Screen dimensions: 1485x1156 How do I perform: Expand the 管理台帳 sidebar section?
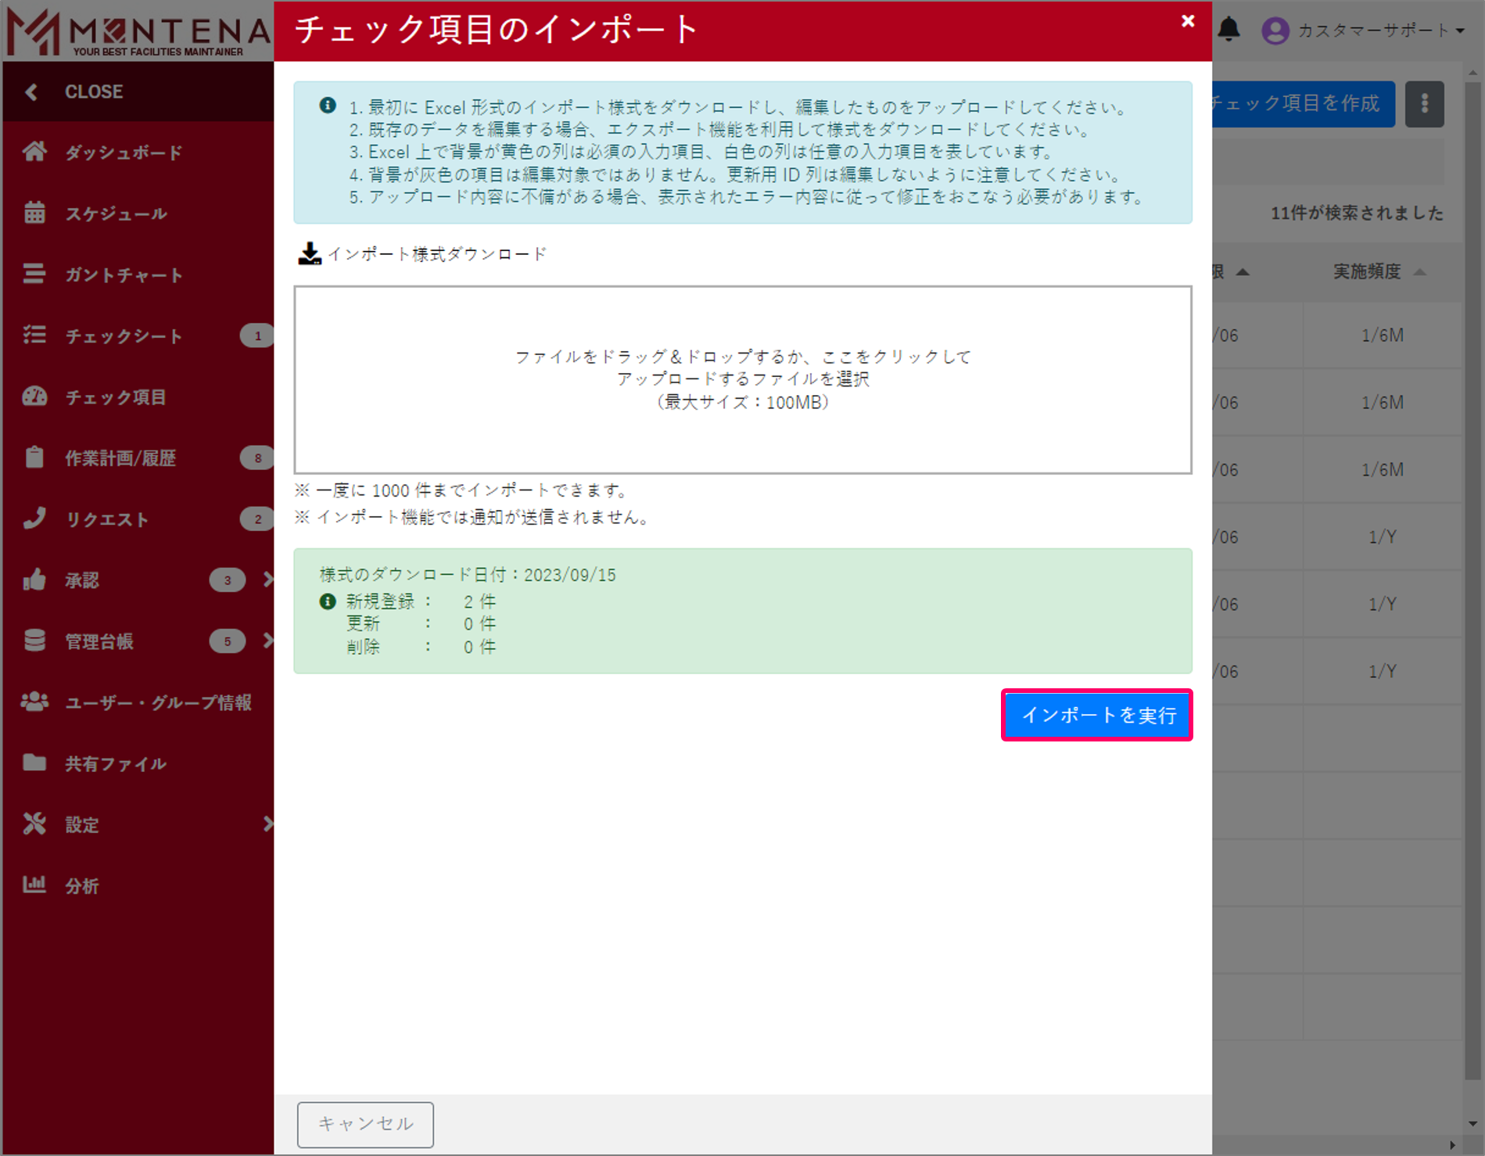pos(270,641)
